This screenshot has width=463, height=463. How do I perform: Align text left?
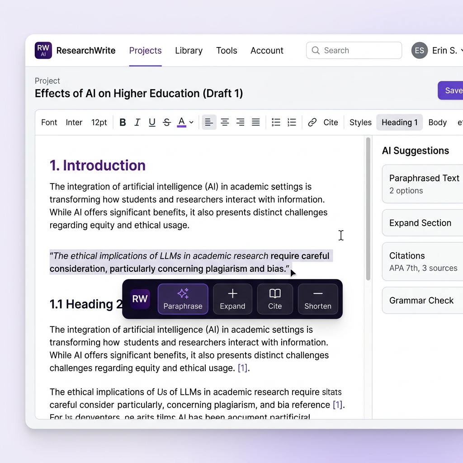tap(209, 122)
